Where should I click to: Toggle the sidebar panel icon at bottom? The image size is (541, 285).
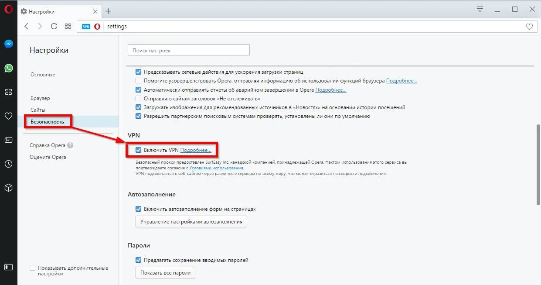(x=8, y=267)
